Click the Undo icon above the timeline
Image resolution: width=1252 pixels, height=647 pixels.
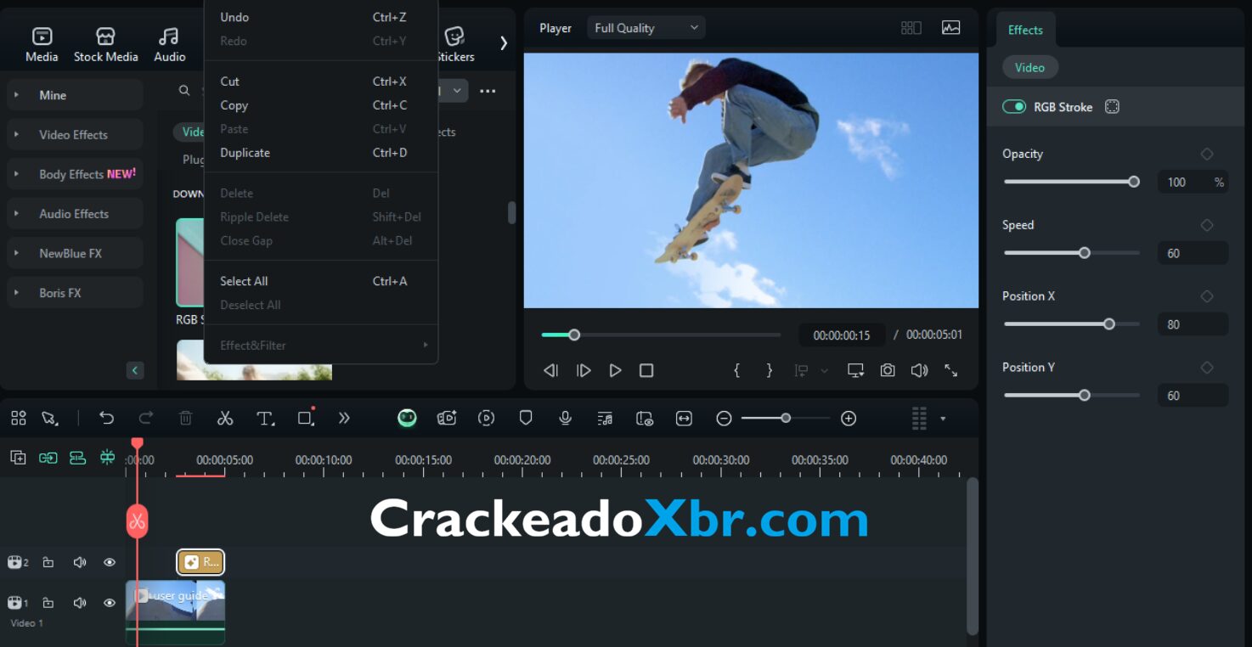click(x=106, y=418)
